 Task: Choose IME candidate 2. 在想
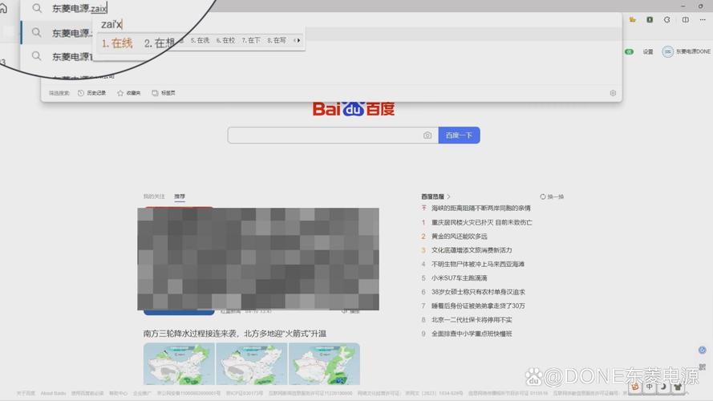coord(160,43)
